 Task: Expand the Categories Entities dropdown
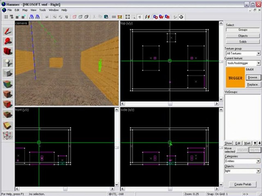point(258,161)
